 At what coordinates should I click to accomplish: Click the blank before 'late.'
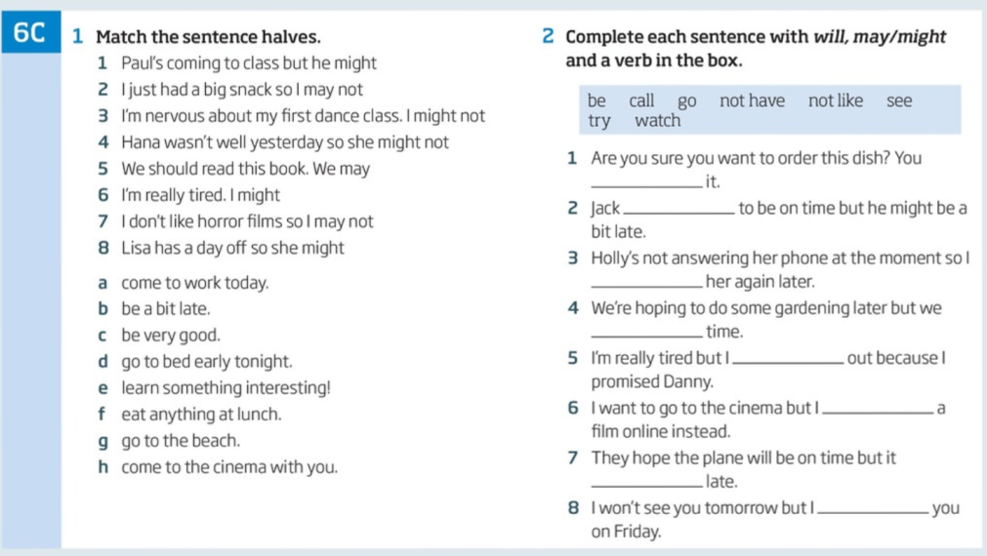click(x=646, y=484)
